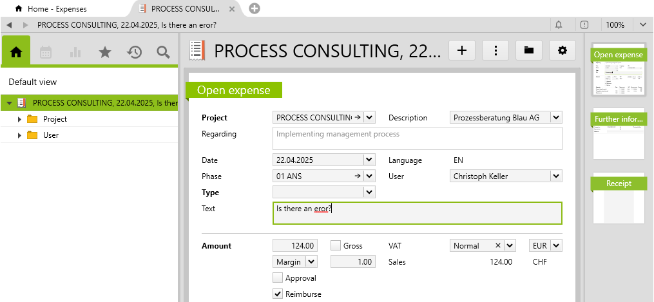Open the EUR currency dropdown

point(556,245)
